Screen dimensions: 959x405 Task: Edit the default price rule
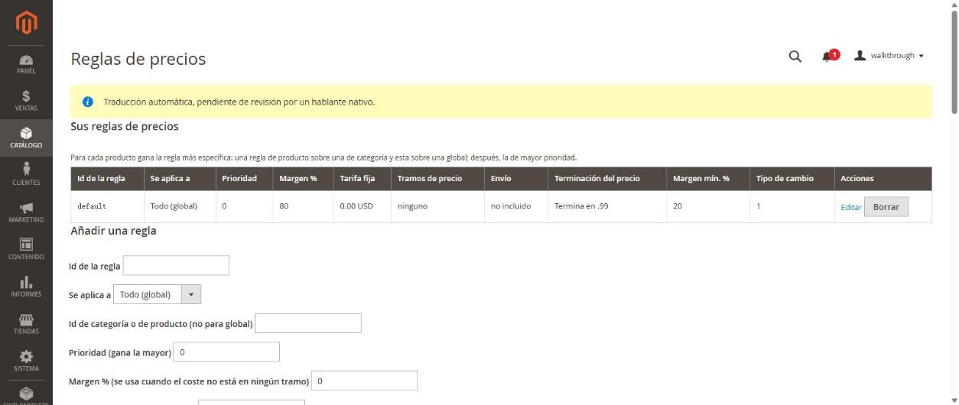(x=851, y=207)
